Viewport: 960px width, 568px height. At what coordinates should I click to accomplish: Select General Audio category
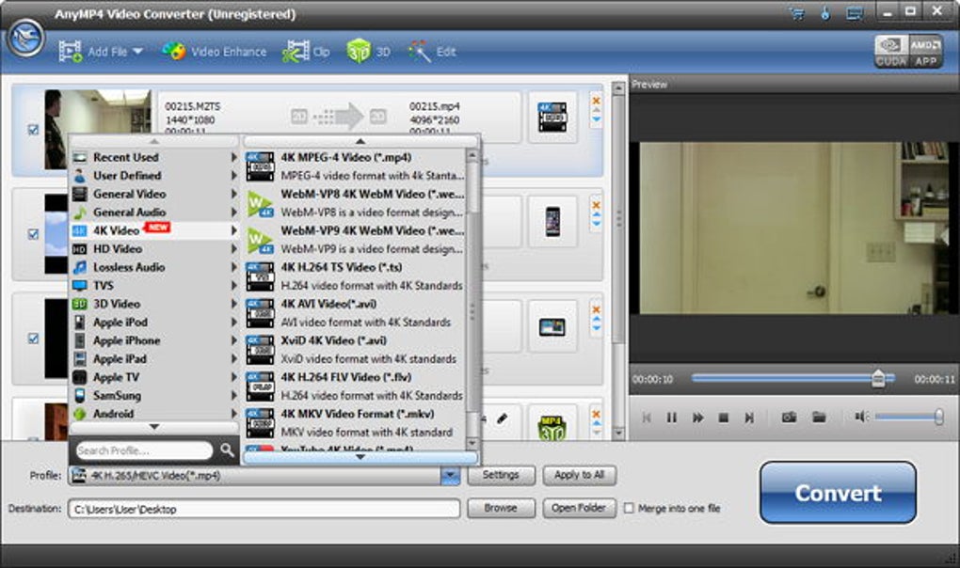[154, 213]
